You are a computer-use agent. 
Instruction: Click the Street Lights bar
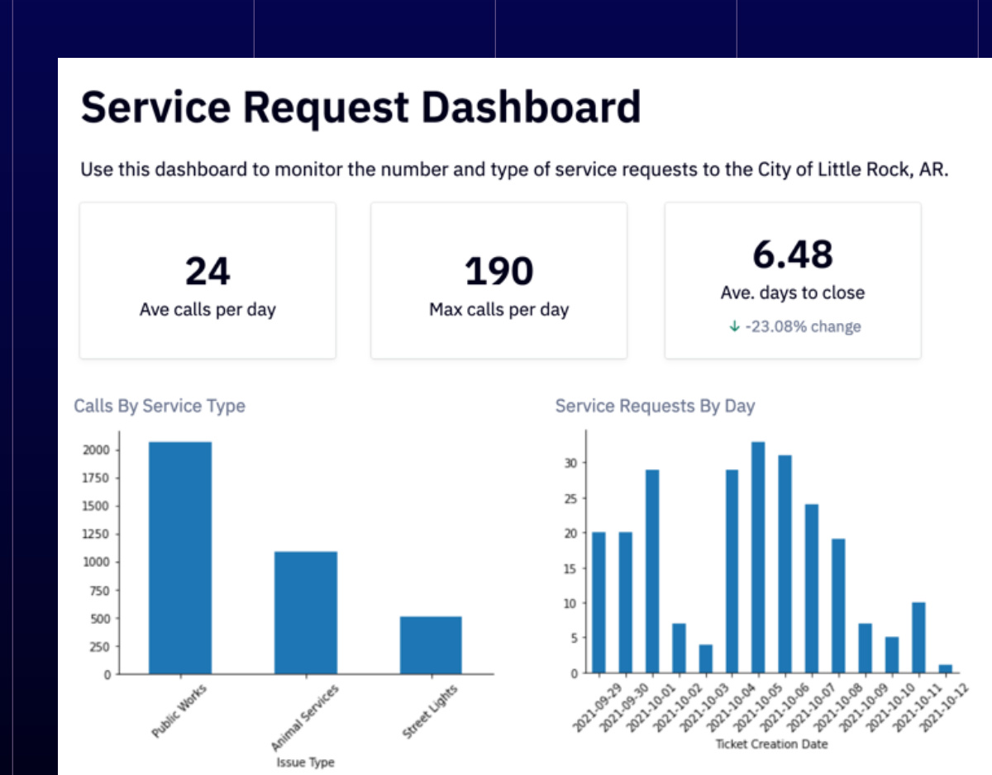click(x=431, y=645)
